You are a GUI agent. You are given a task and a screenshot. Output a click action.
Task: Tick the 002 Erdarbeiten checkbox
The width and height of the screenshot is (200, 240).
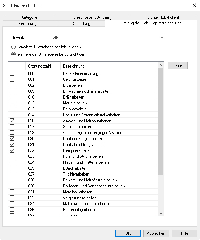[x=12, y=85]
